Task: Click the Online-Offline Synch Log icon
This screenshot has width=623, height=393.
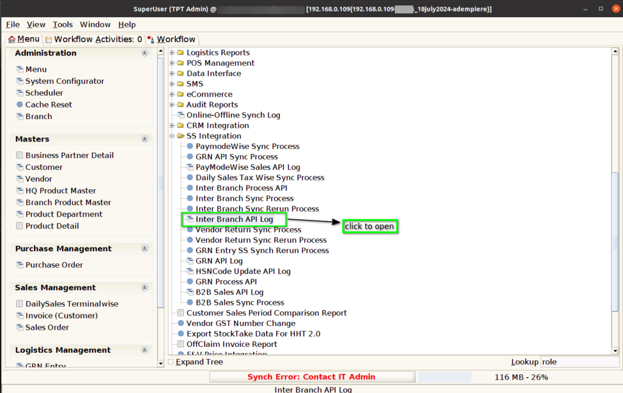Action: (x=181, y=115)
